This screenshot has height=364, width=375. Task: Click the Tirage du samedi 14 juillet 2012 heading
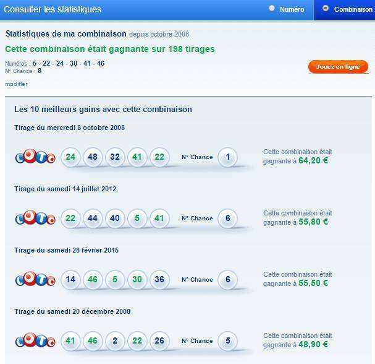click(65, 189)
